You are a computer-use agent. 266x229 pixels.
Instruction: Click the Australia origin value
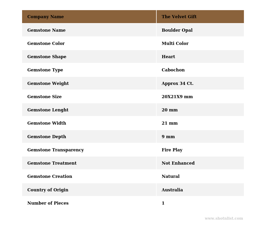click(x=172, y=190)
